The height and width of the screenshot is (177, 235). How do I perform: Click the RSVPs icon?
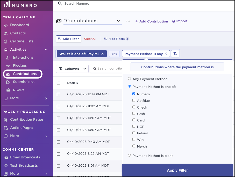click(8, 90)
